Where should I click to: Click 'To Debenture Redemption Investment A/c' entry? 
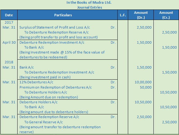point(59,72)
